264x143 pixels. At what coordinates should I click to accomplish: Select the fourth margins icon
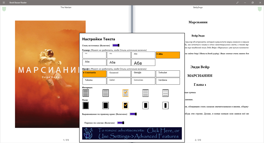(x=145, y=106)
